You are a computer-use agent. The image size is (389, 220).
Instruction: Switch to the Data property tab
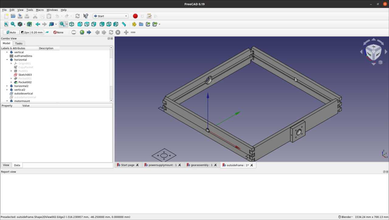(x=17, y=165)
